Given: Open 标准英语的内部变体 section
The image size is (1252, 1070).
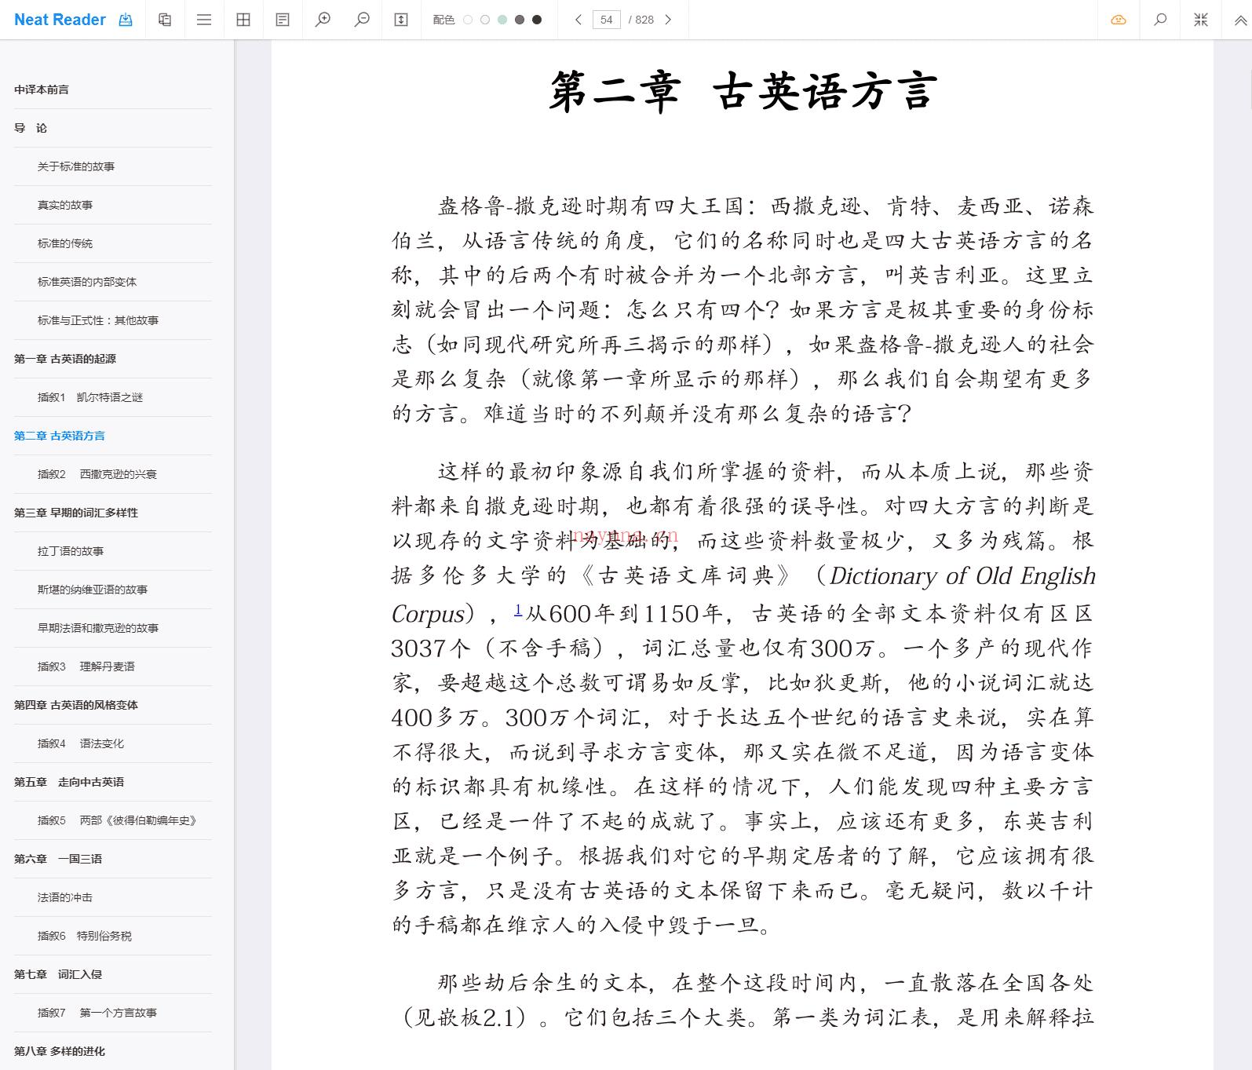Looking at the screenshot, I should coord(87,282).
